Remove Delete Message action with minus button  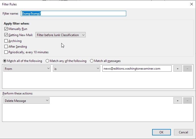(x=187, y=101)
